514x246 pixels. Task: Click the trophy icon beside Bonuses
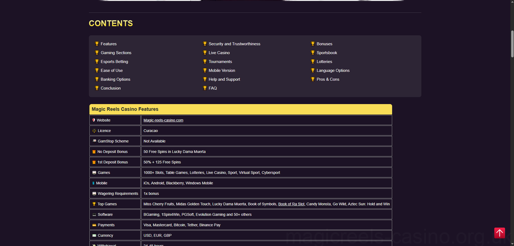(313, 44)
